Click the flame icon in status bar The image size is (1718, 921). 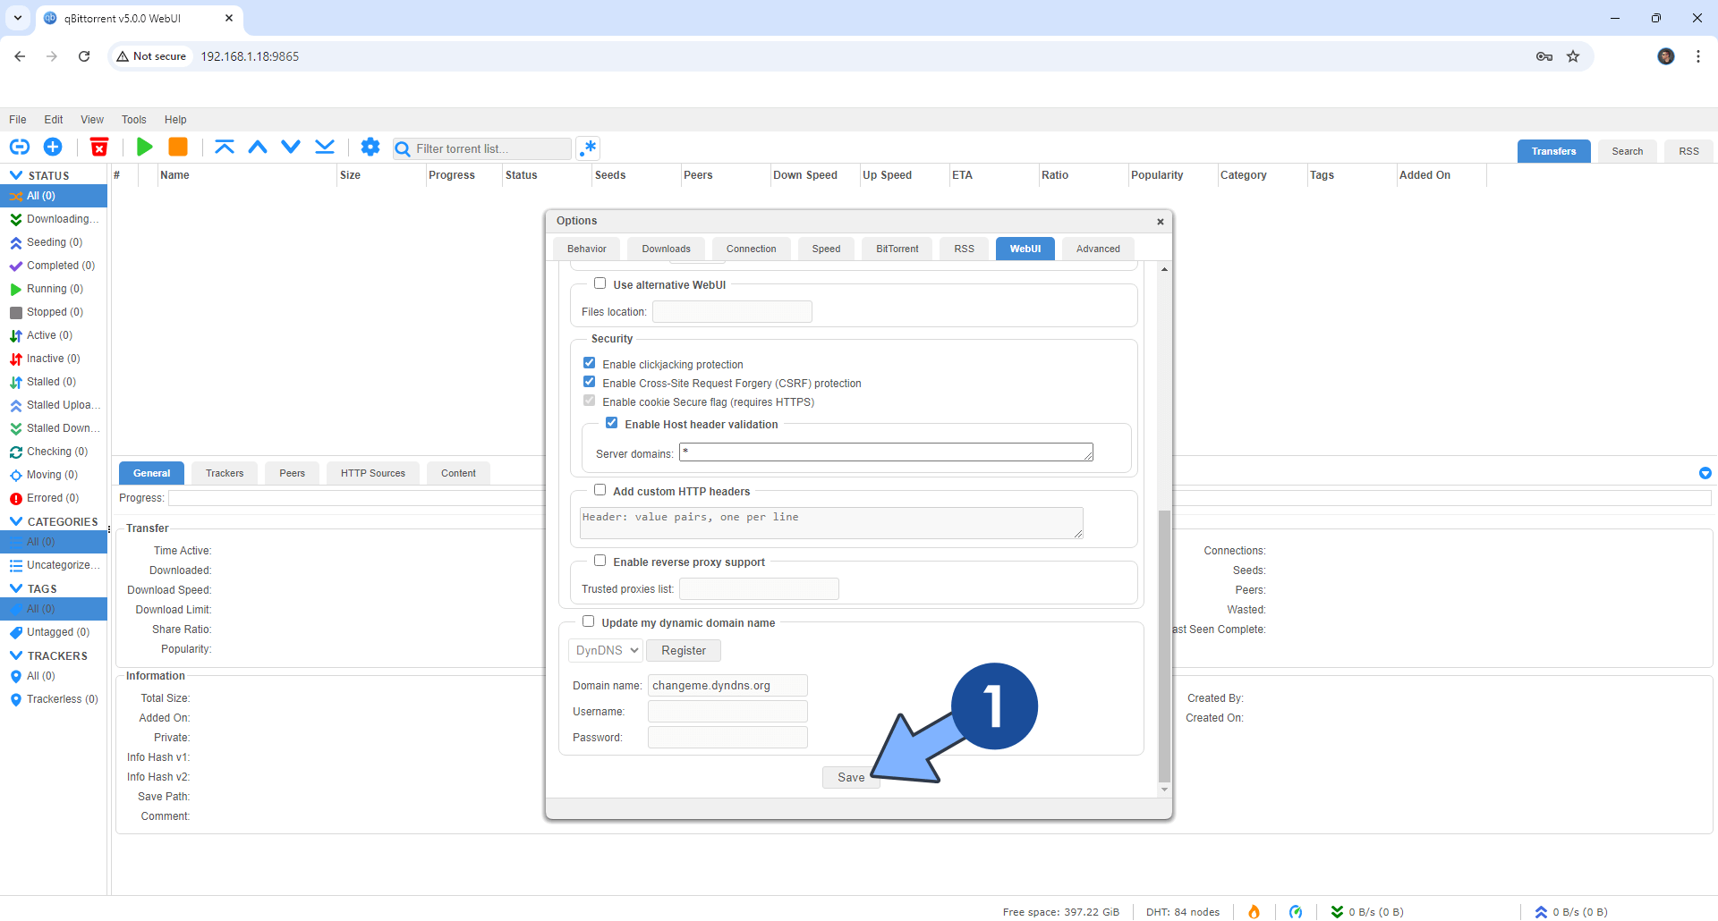(x=1254, y=911)
